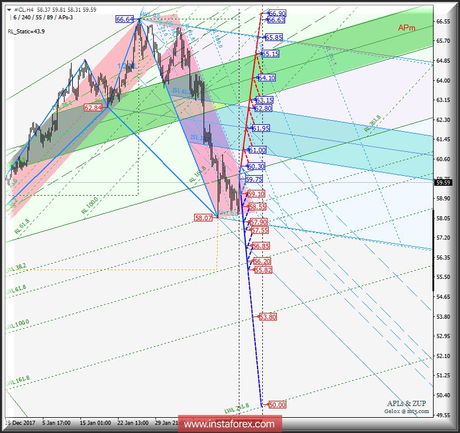Select the 66.64 swing-high price label
The width and height of the screenshot is (460, 433).
tap(124, 19)
